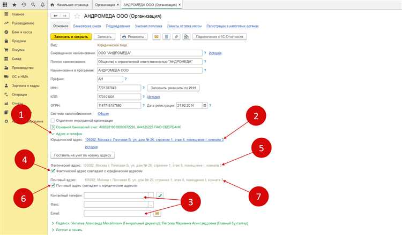
Task: Open the Лимиты остатка кассы tab link
Action: pos(184,26)
